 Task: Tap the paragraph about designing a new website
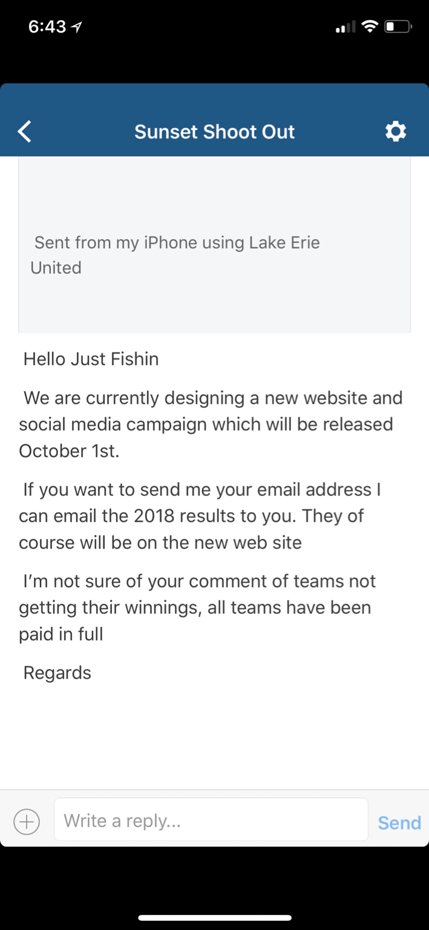[211, 424]
